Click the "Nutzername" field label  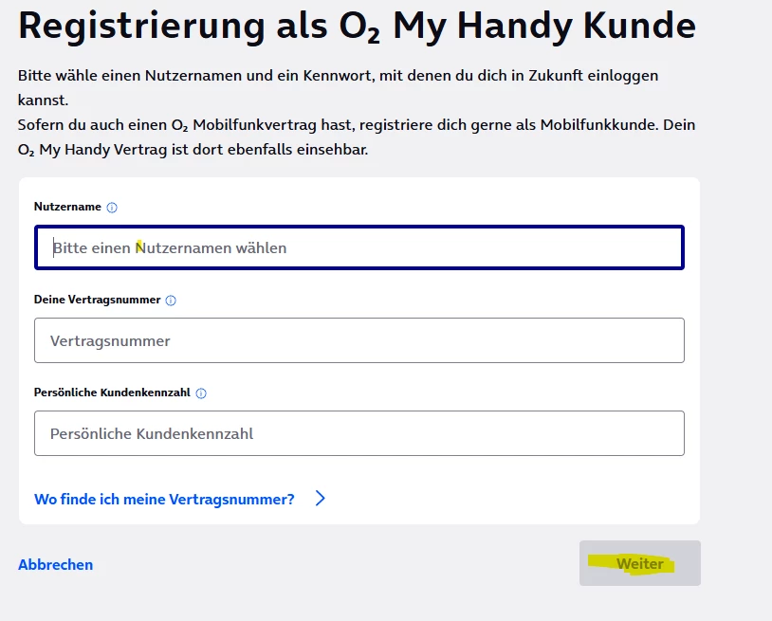67,207
